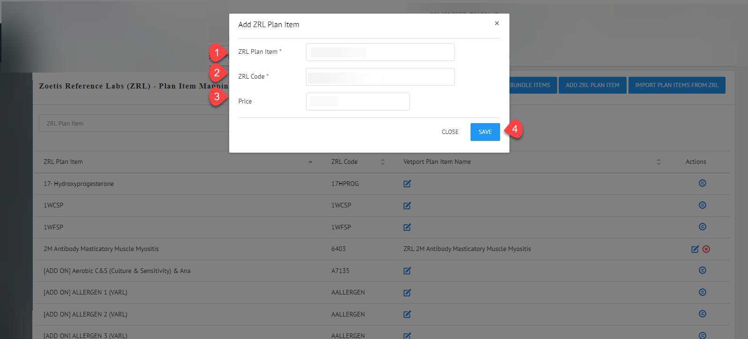Screen dimensions: 748x339
Task: Select '[ADD ON] ALLERGEN 2 (VARL)' row text
Action: click(85, 315)
